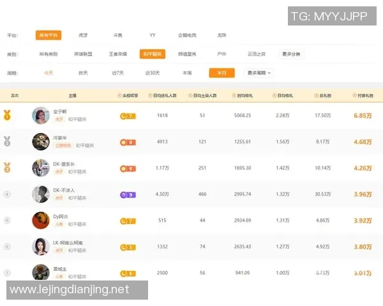Image resolution: width=383 pixels, height=306 pixels.
Task: Select the 企鹅电竞 platform filter
Action: tap(187, 35)
